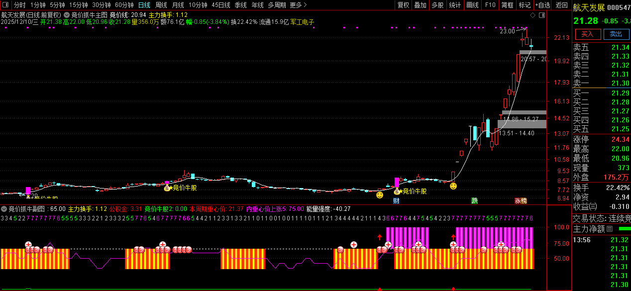Click the white plus circle above the first striped block
This screenshot has height=291, width=631.
coord(28,245)
